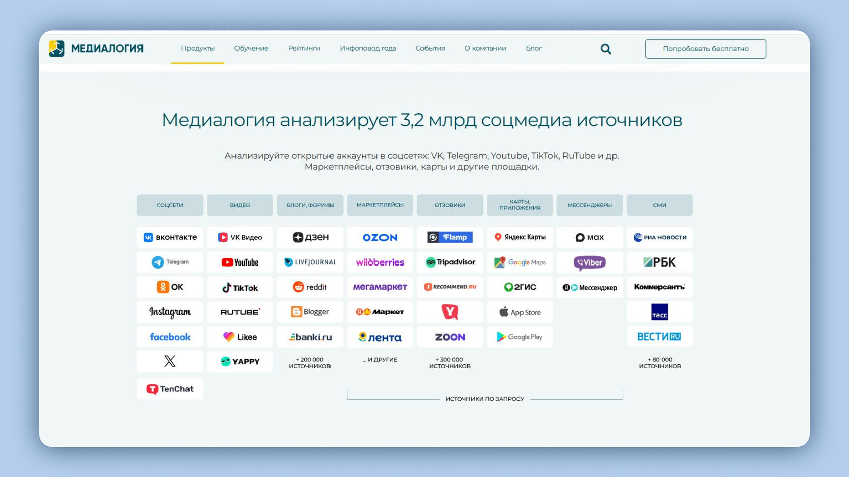Select the Telegram logo tile
This screenshot has height=477, width=849.
tap(170, 262)
